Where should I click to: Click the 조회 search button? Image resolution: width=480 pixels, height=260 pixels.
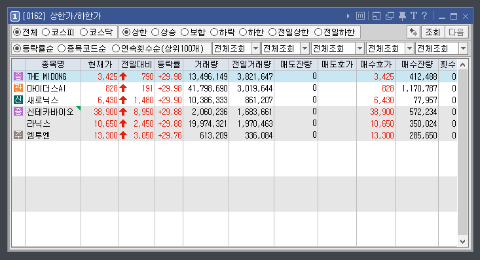(x=433, y=32)
